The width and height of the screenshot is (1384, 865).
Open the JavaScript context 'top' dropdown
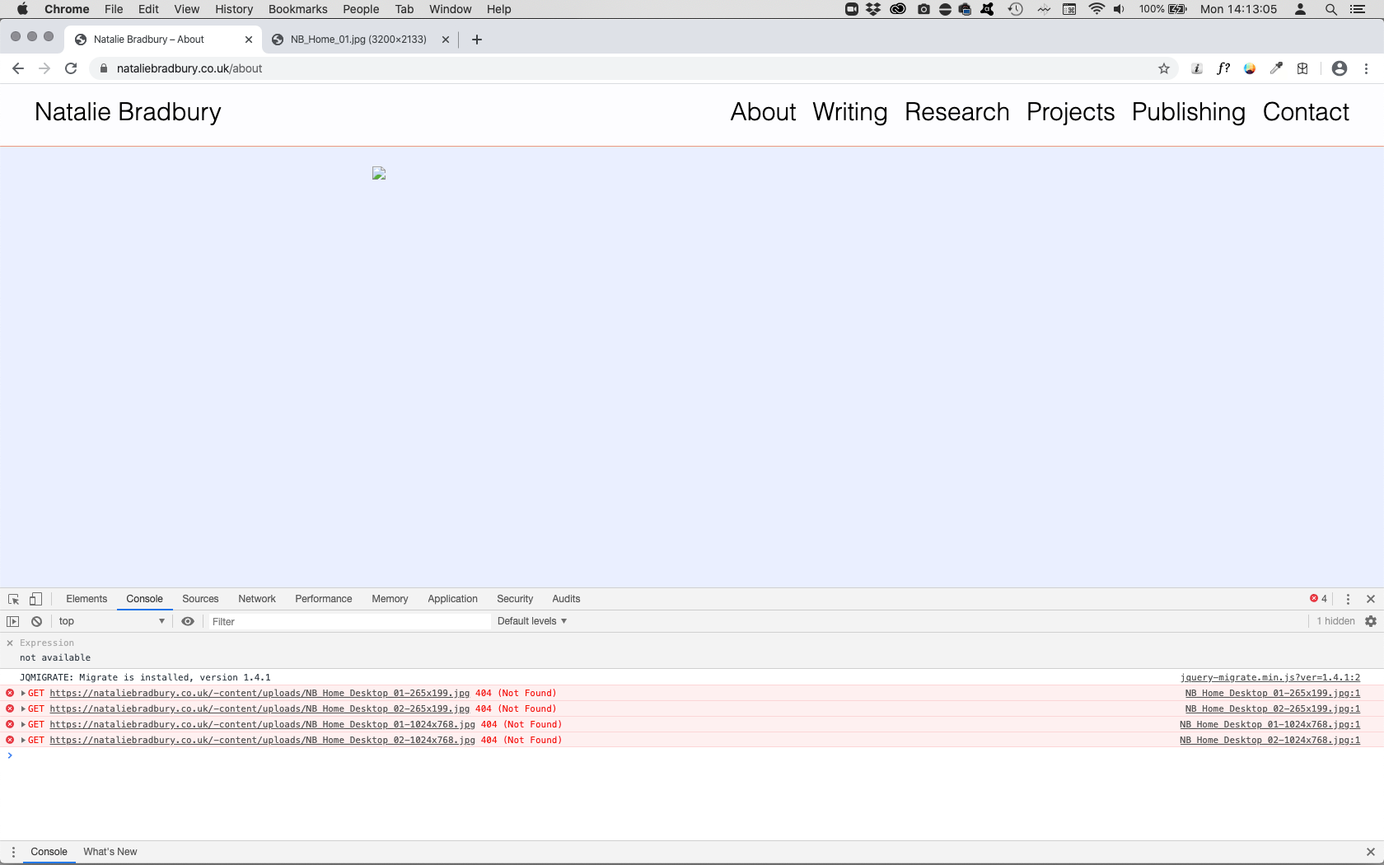(x=111, y=621)
